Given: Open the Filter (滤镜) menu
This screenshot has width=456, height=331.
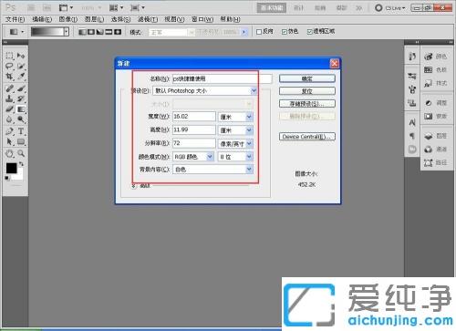Looking at the screenshot, I should click(148, 19).
